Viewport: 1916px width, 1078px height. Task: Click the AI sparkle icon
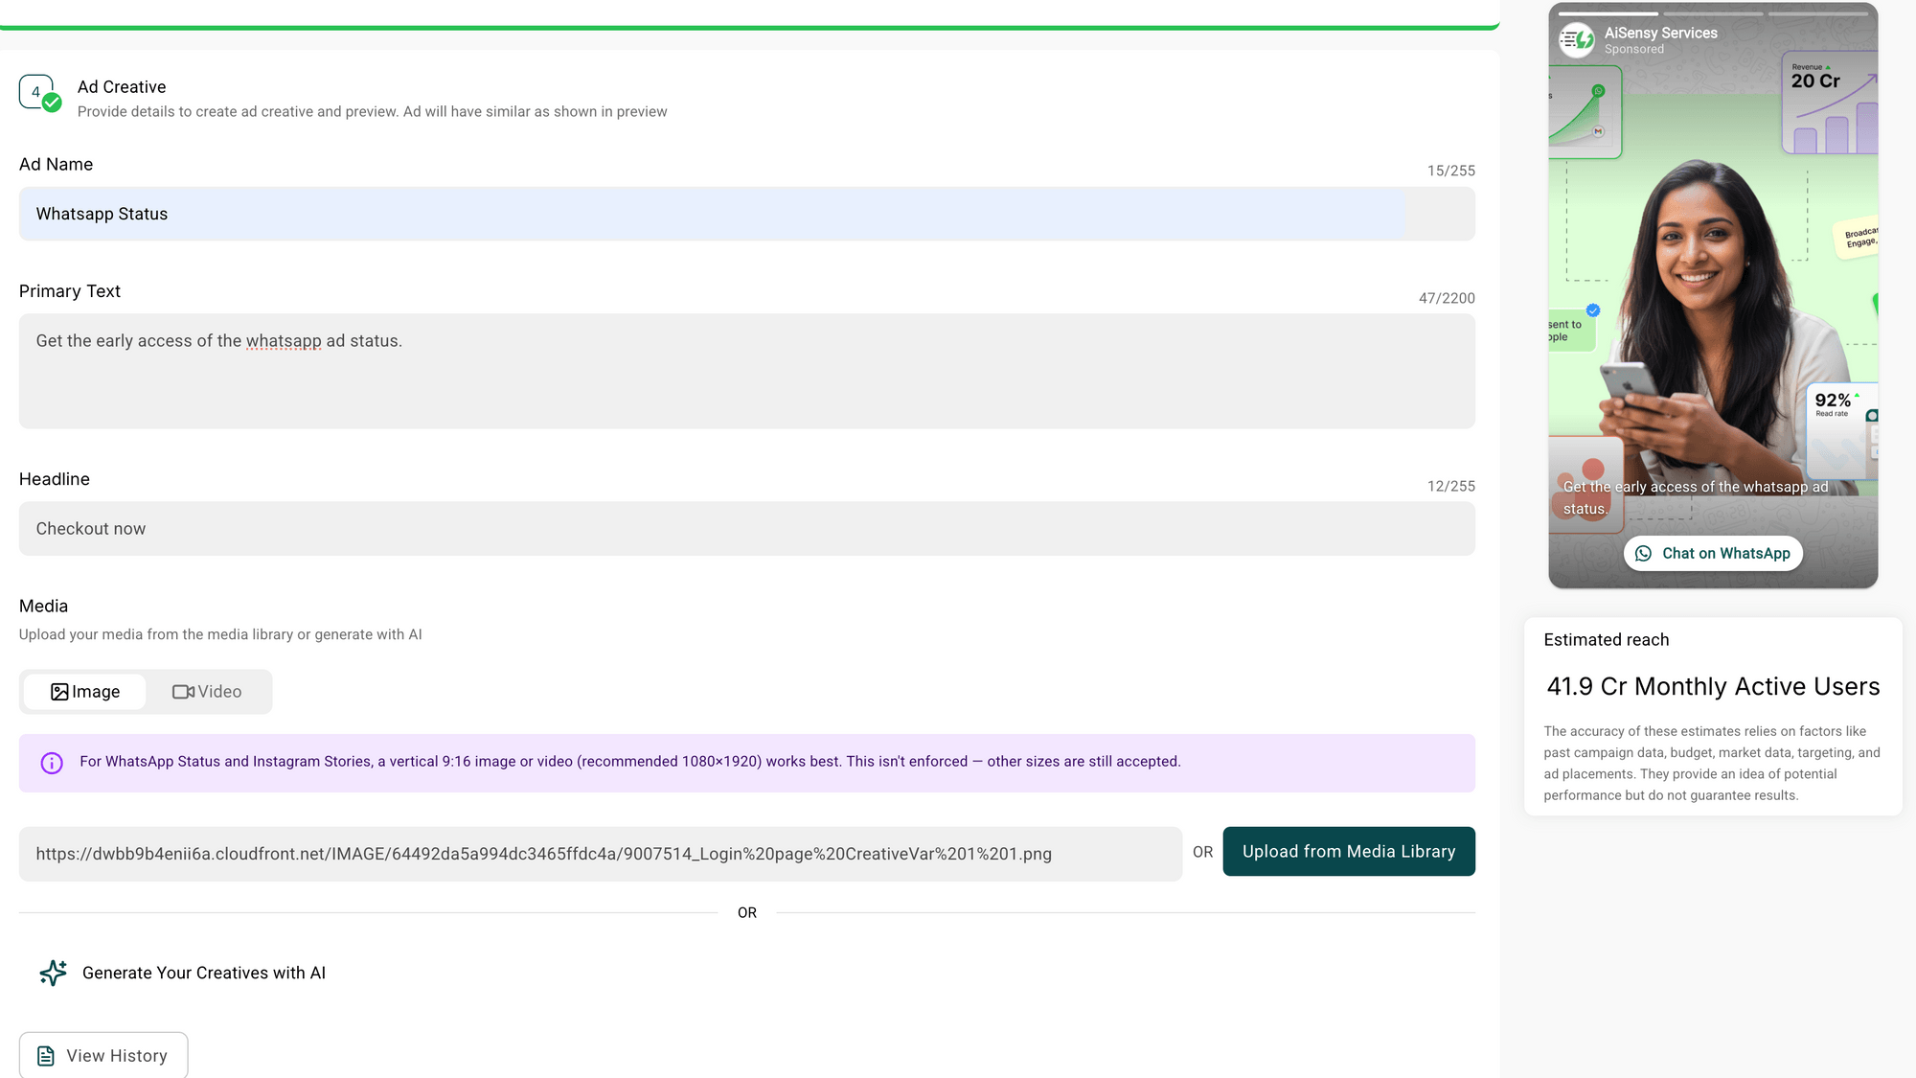pyautogui.click(x=54, y=973)
